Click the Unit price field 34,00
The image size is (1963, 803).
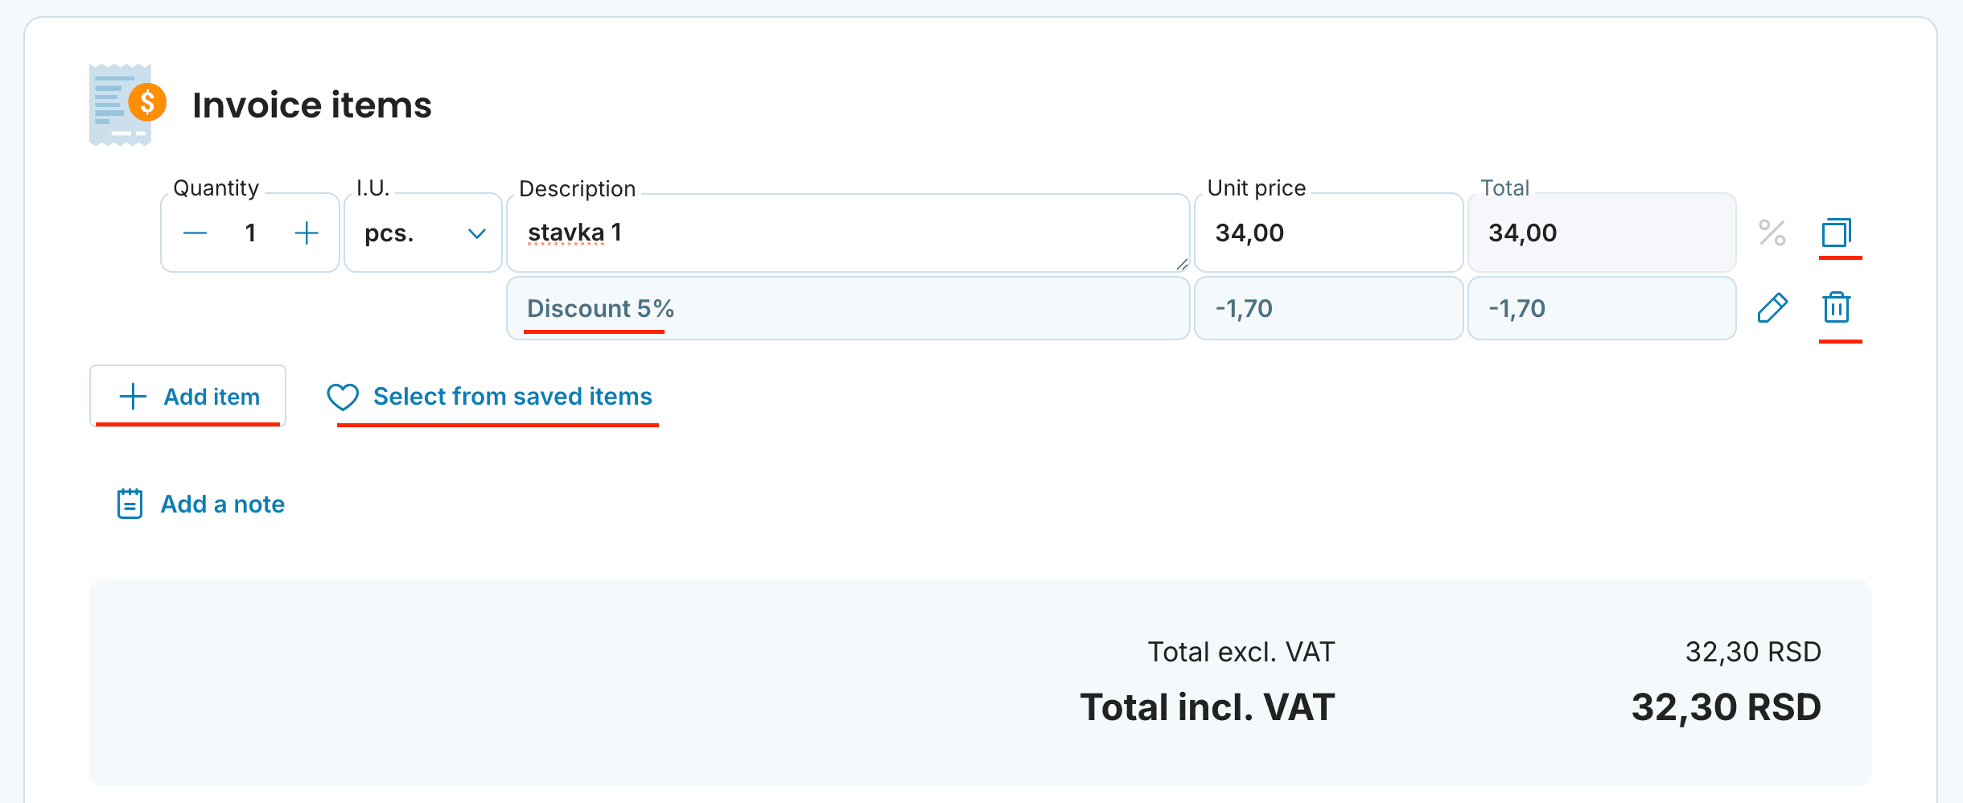1328,233
